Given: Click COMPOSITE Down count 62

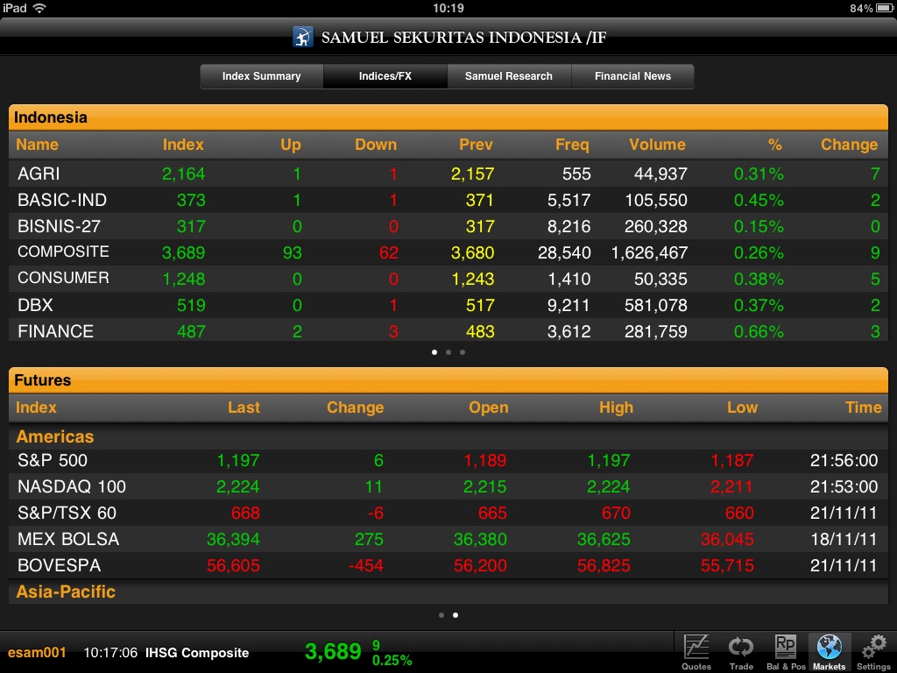Looking at the screenshot, I should coord(388,253).
